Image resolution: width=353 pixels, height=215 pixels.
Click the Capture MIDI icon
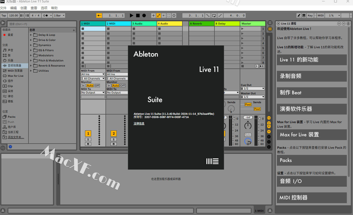coord(169,16)
